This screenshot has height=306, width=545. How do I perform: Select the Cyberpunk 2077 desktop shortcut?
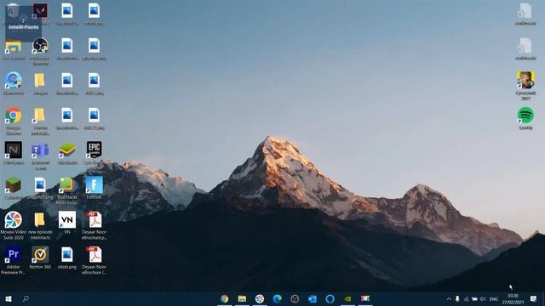[x=525, y=80]
